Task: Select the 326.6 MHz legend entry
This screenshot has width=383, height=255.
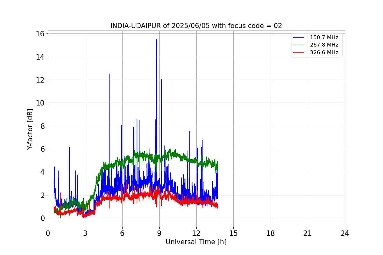Action: click(316, 53)
